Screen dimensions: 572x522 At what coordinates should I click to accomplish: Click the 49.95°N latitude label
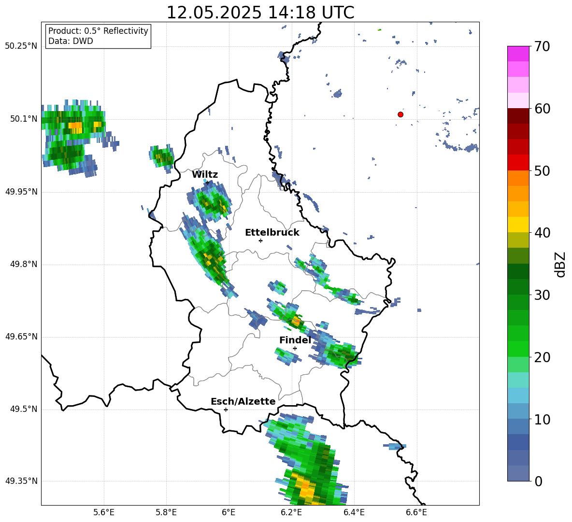tap(21, 192)
